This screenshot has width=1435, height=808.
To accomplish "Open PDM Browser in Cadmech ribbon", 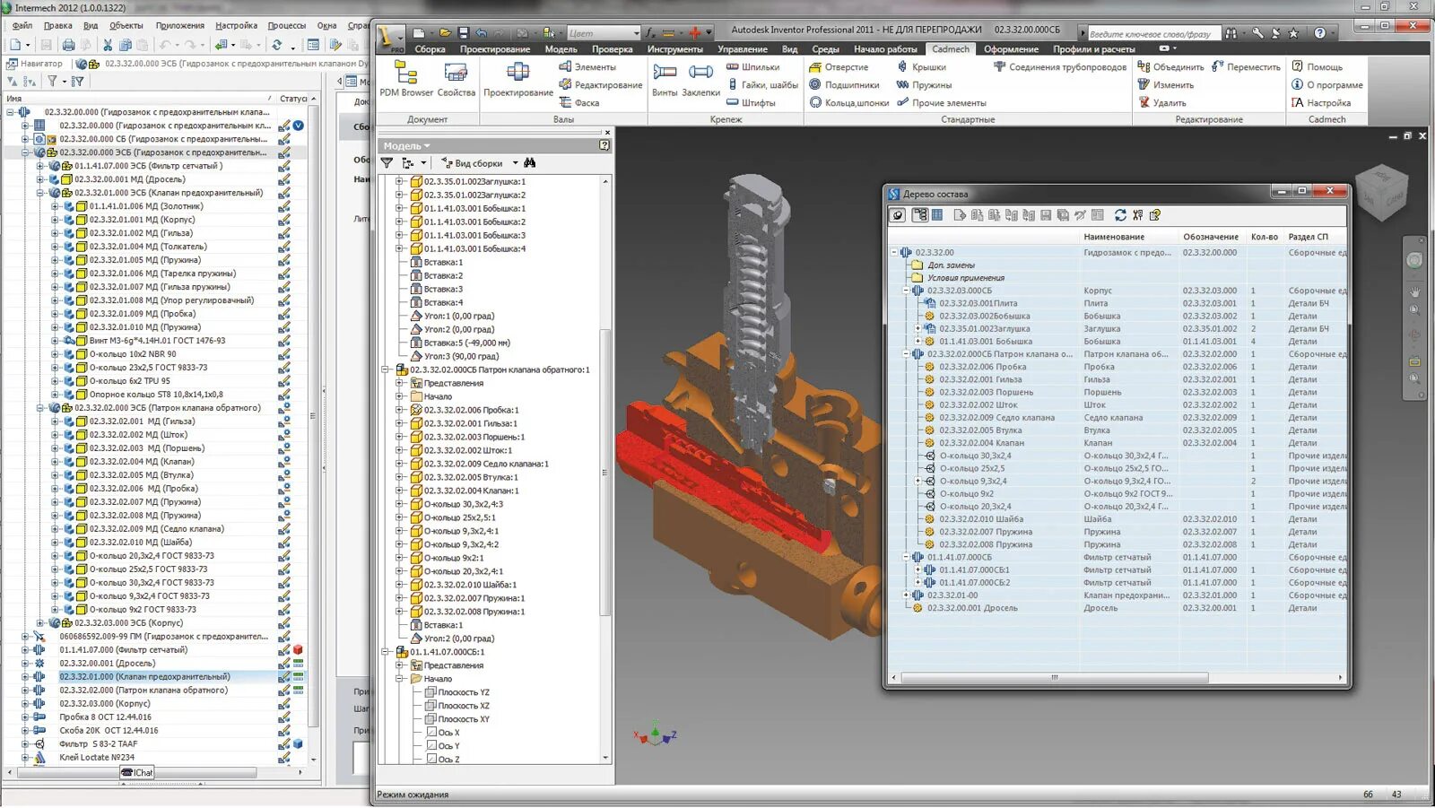I will tap(405, 79).
